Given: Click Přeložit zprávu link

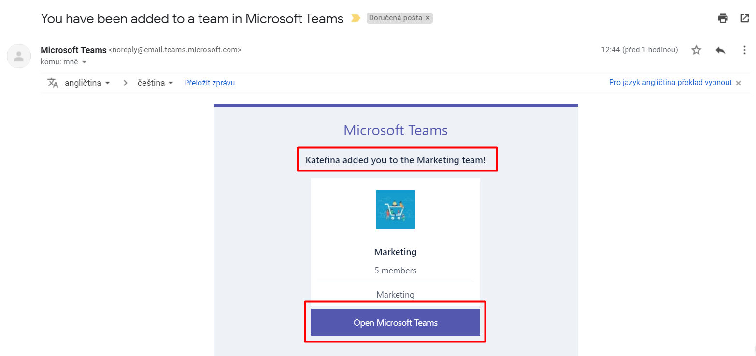Looking at the screenshot, I should point(210,83).
